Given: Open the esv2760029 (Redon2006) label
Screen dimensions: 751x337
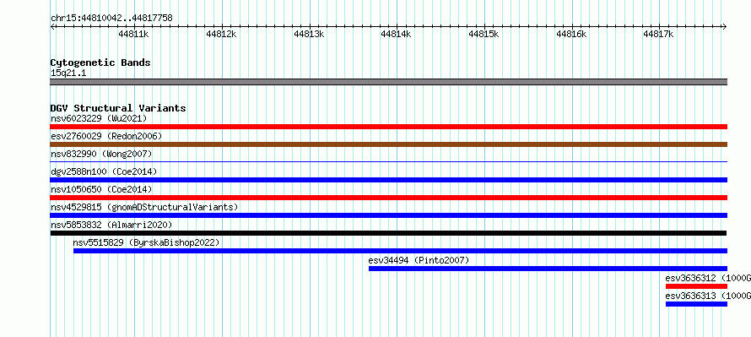Looking at the screenshot, I should 106,136.
